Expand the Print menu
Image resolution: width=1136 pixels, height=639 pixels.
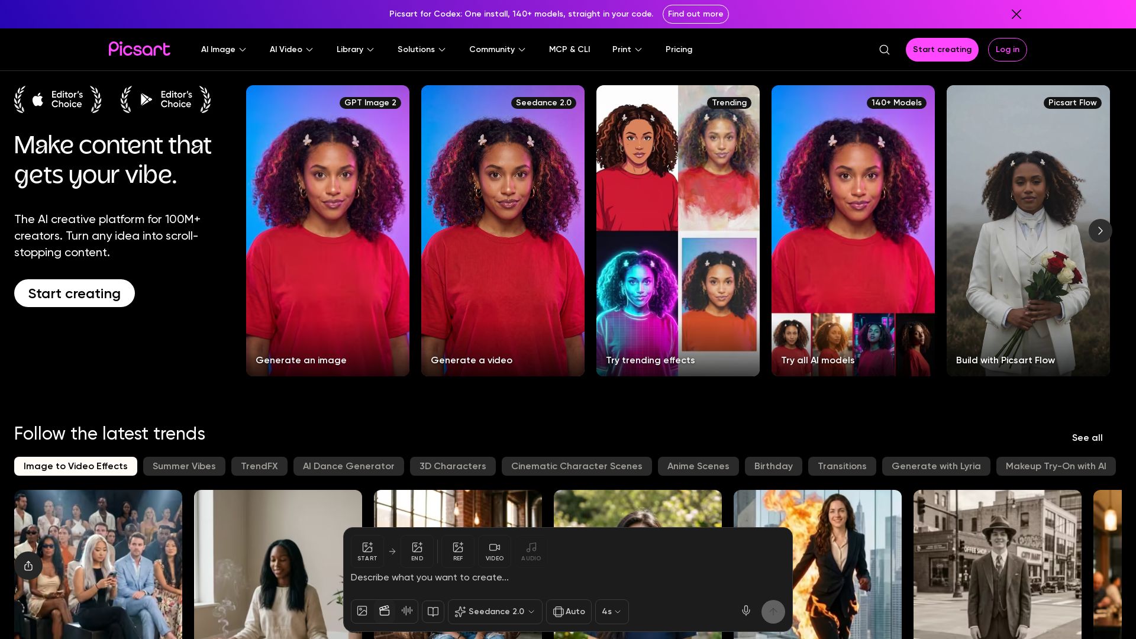tap(627, 50)
